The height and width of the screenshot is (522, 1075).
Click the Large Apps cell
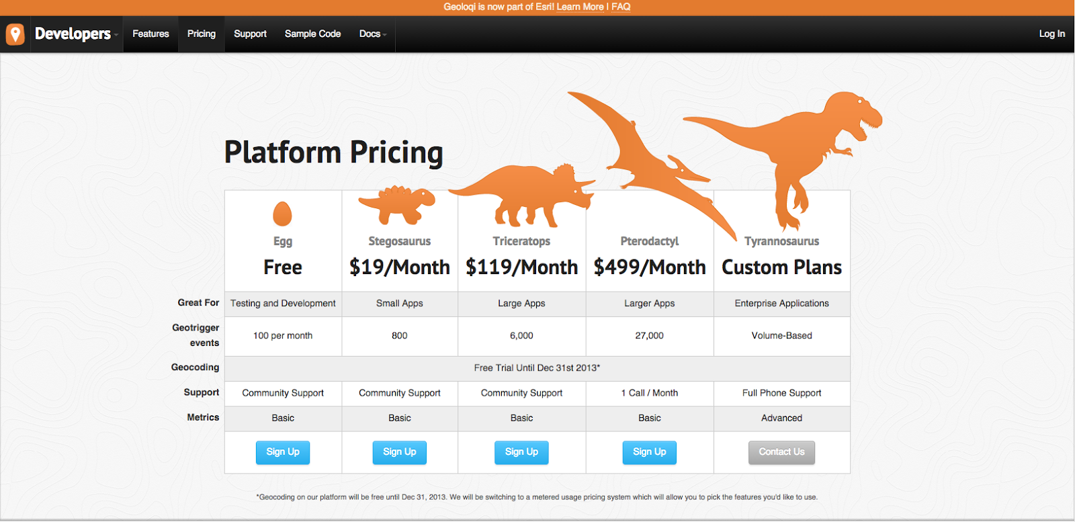click(521, 304)
